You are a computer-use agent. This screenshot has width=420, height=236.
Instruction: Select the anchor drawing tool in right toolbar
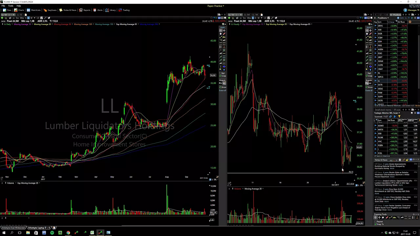[x=370, y=47]
